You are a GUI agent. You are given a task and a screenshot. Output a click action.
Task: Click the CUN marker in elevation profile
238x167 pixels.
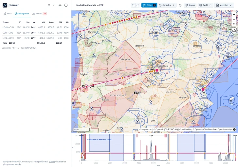tap(151, 135)
